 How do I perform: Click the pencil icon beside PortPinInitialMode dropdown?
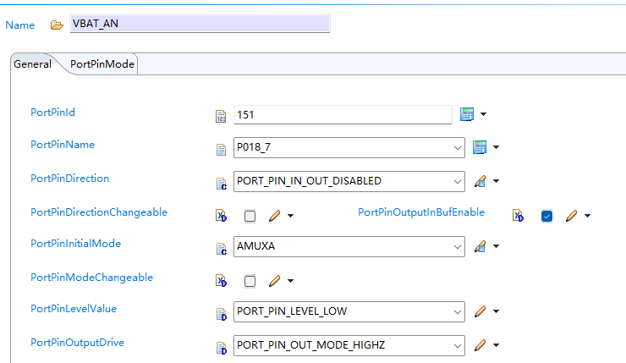480,246
